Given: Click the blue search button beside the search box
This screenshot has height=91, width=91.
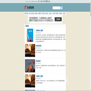Looking at the screenshot, I should point(61,8).
